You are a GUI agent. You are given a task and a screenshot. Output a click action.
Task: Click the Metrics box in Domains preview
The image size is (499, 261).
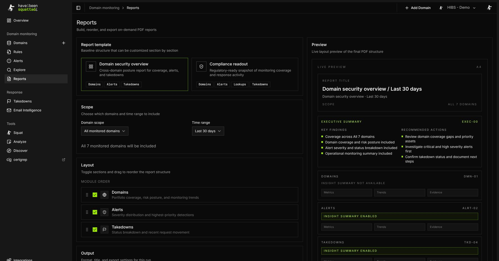(347, 193)
